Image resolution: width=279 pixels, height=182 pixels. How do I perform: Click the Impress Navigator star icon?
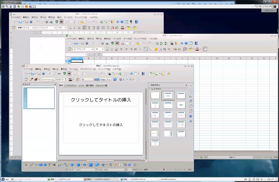tap(131, 73)
